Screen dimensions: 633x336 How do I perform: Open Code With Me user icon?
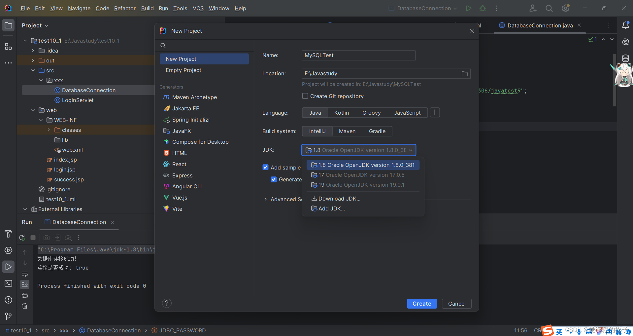(x=533, y=8)
